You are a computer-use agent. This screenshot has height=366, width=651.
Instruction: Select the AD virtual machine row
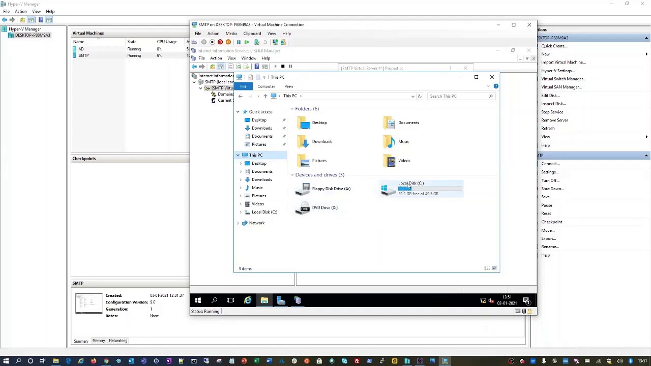pos(130,49)
